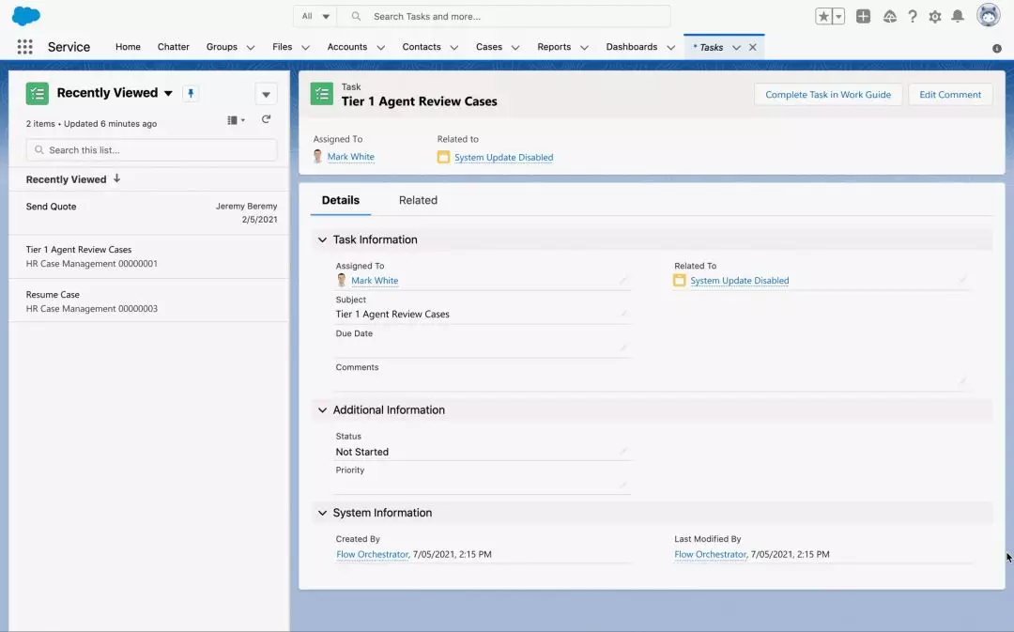This screenshot has height=632, width=1014.
Task: Open the Notifications bell
Action: pos(958,17)
